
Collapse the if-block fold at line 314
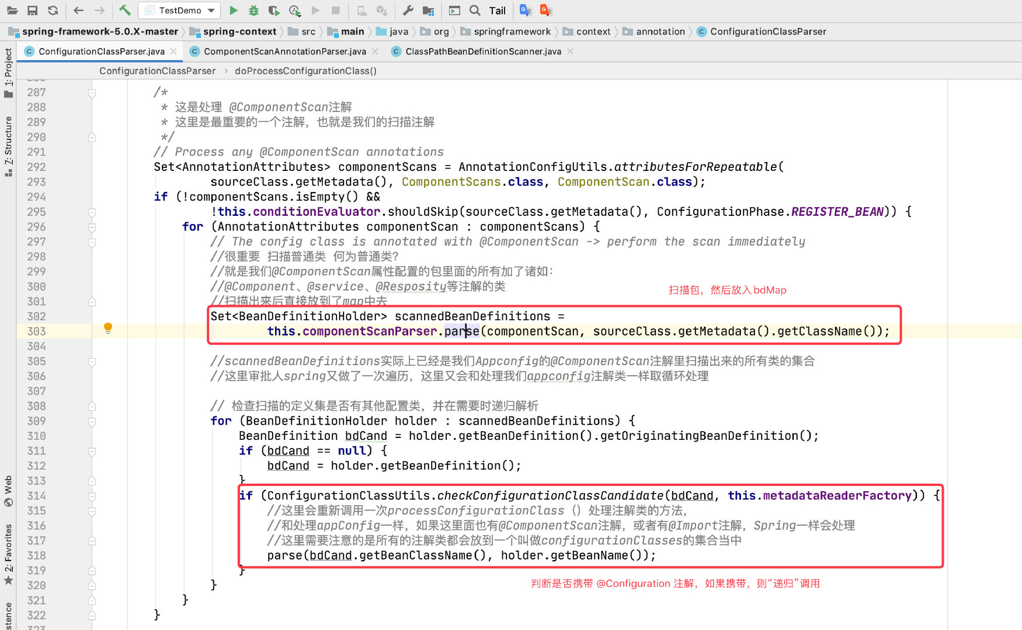pyautogui.click(x=92, y=496)
